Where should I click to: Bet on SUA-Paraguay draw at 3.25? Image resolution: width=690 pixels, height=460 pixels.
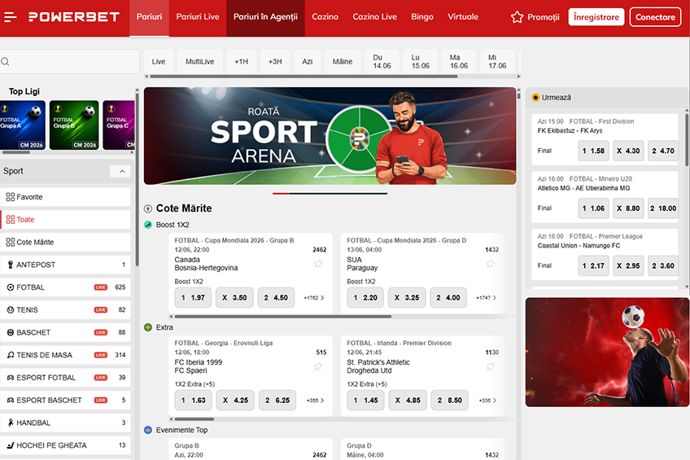[x=407, y=298]
